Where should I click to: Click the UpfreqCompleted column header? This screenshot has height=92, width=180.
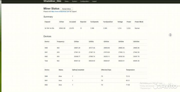click(78, 70)
